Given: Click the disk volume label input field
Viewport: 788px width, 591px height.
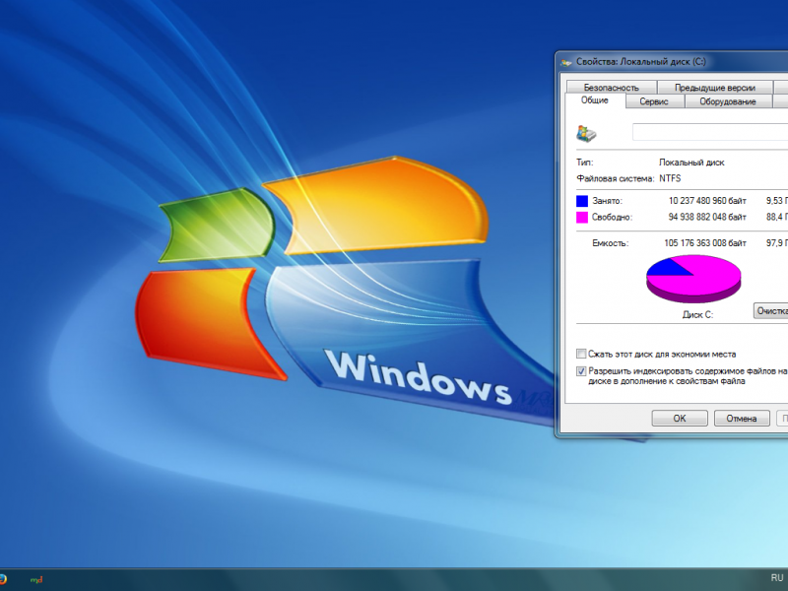Looking at the screenshot, I should (710, 132).
